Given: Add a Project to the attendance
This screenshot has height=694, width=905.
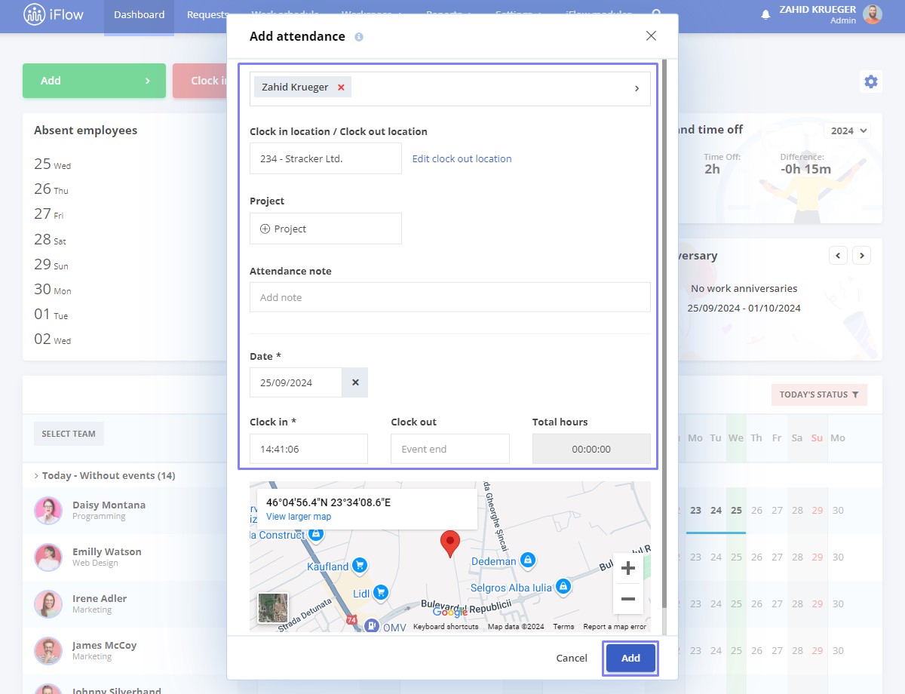Looking at the screenshot, I should pyautogui.click(x=326, y=229).
